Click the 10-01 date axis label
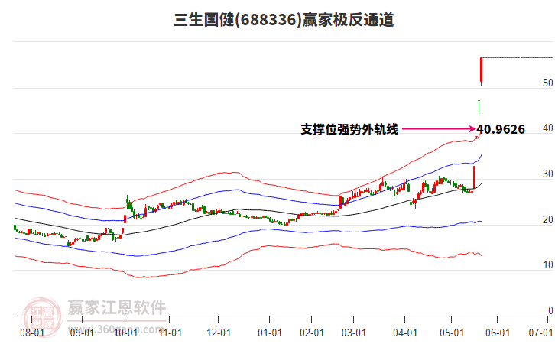Screen dimensions: 555x344 click(x=125, y=333)
